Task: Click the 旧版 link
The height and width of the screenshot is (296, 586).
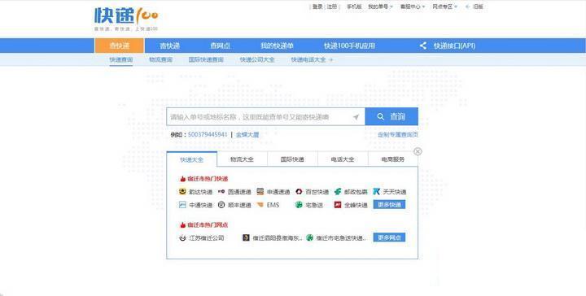Action: pos(478,7)
